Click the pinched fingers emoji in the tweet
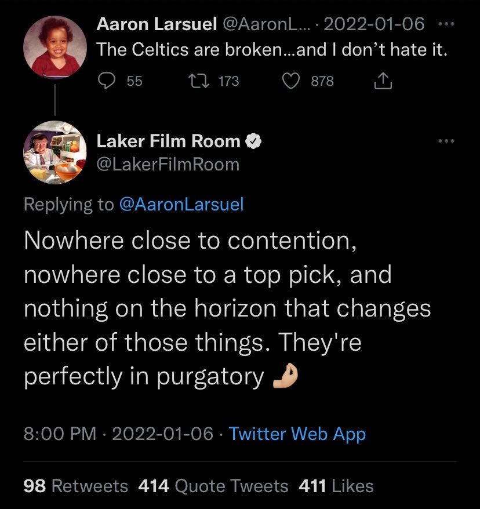The width and height of the screenshot is (480, 509). click(x=286, y=377)
